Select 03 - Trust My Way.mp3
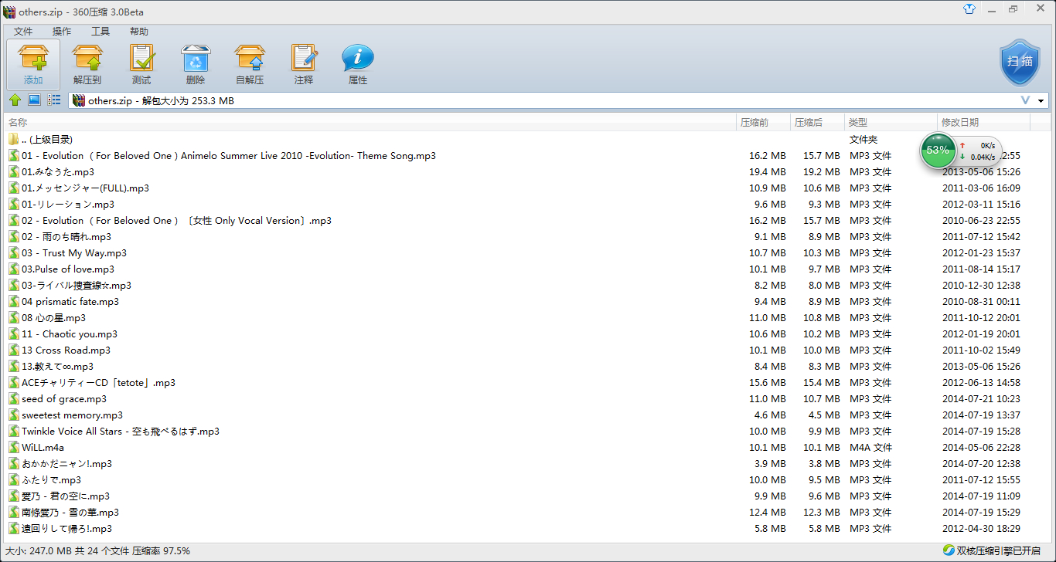 (74, 253)
